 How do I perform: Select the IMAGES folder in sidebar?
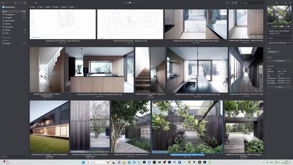tap(14, 44)
